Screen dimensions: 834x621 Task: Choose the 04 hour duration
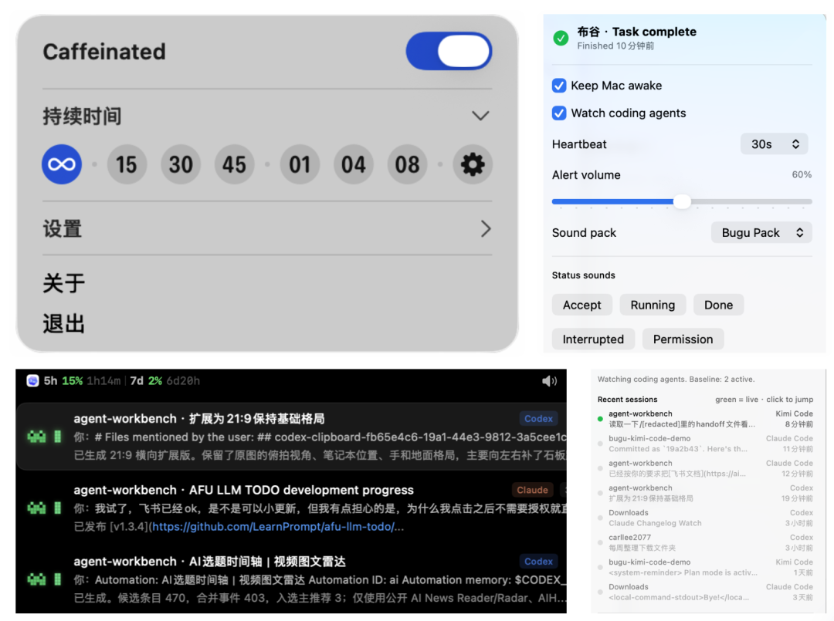pos(354,164)
